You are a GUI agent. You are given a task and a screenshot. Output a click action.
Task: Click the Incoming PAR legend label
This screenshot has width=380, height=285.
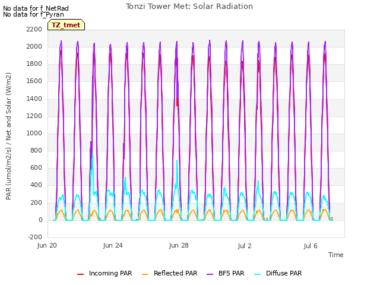110,273
